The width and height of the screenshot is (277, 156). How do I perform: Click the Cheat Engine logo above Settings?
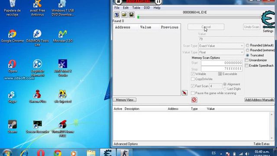coord(268,19)
